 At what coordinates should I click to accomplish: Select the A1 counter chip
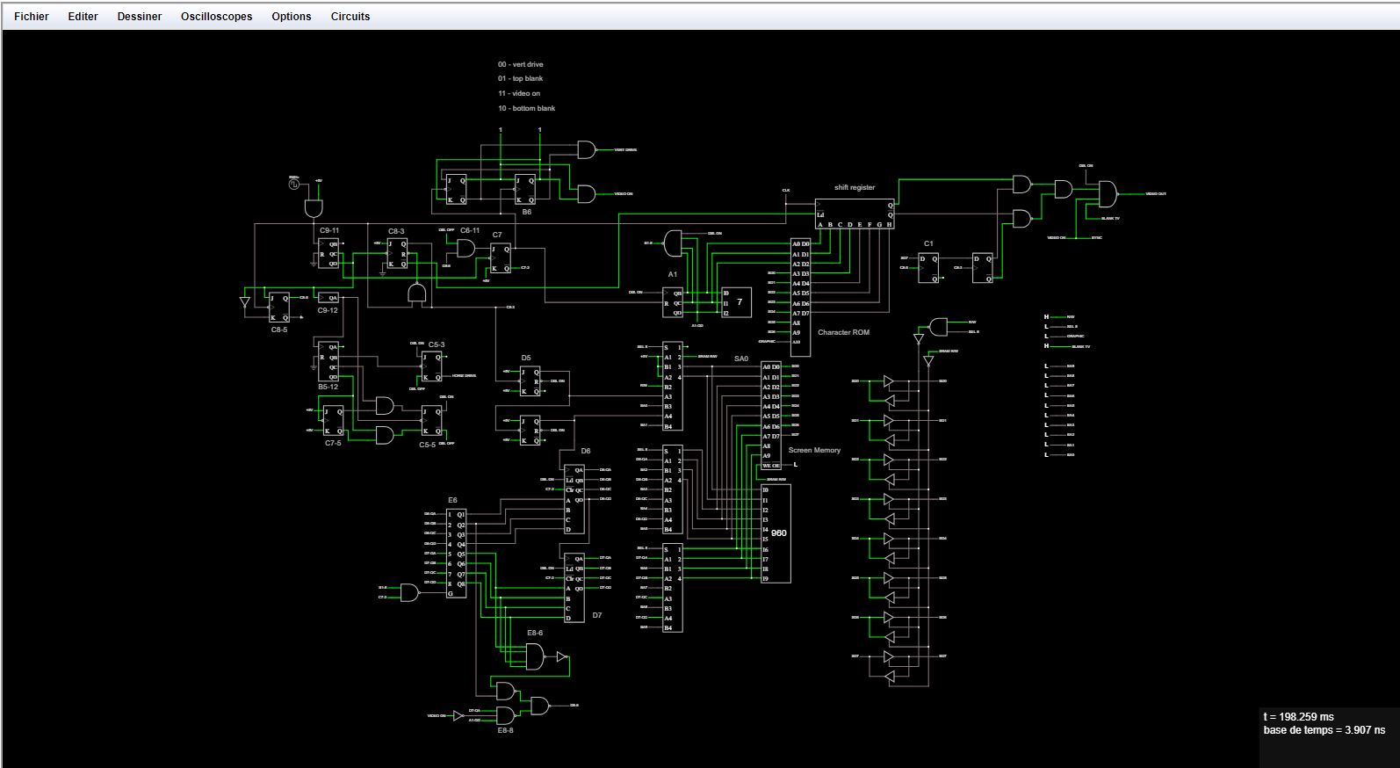pos(673,302)
